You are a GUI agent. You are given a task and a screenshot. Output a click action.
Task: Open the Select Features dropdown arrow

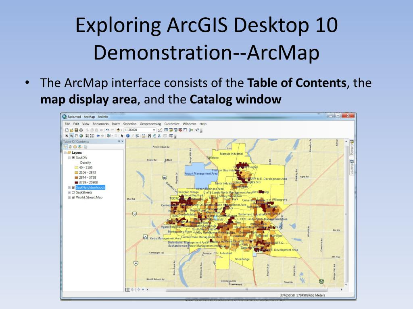pyautogui.click(x=112, y=136)
